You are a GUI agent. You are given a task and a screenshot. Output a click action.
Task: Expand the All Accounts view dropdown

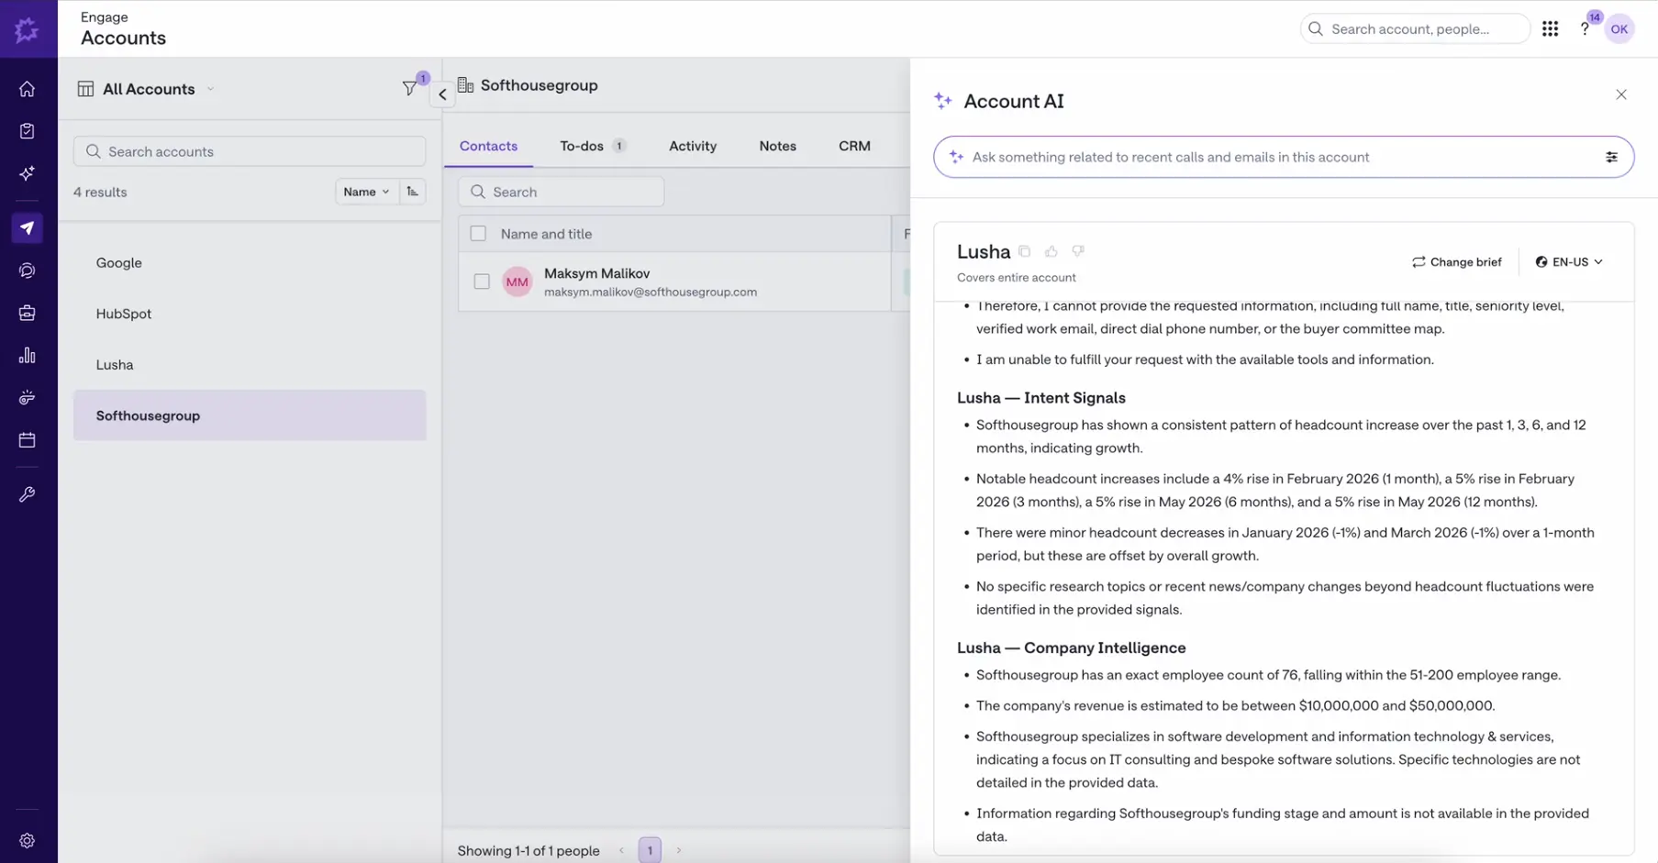point(149,89)
